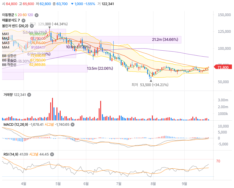
Task: Click the 100,000 price axis label
Action: pyautogui.click(x=224, y=48)
